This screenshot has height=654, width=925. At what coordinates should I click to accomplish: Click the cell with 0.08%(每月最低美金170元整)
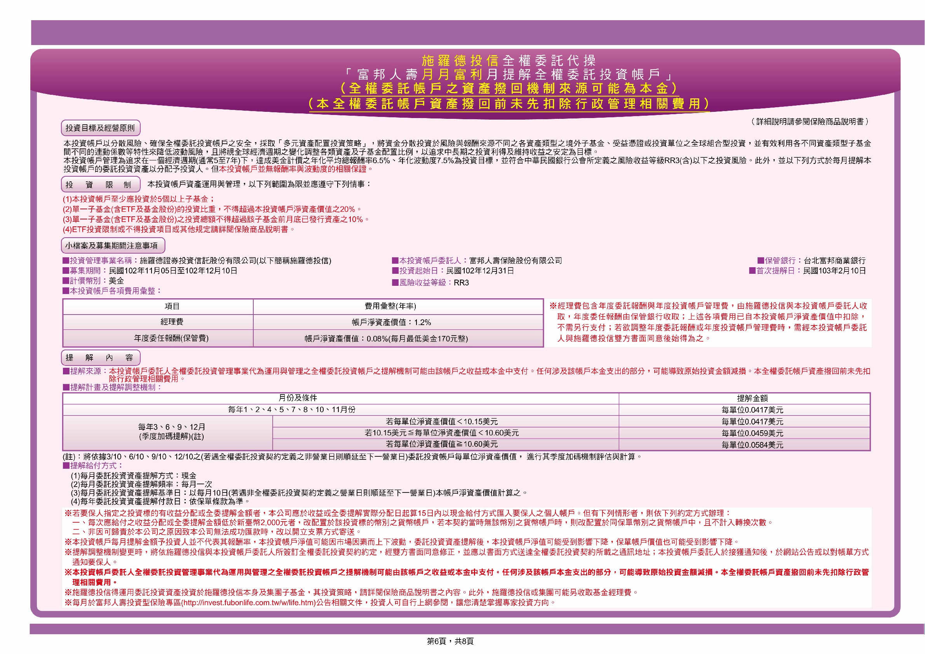pyautogui.click(x=398, y=338)
